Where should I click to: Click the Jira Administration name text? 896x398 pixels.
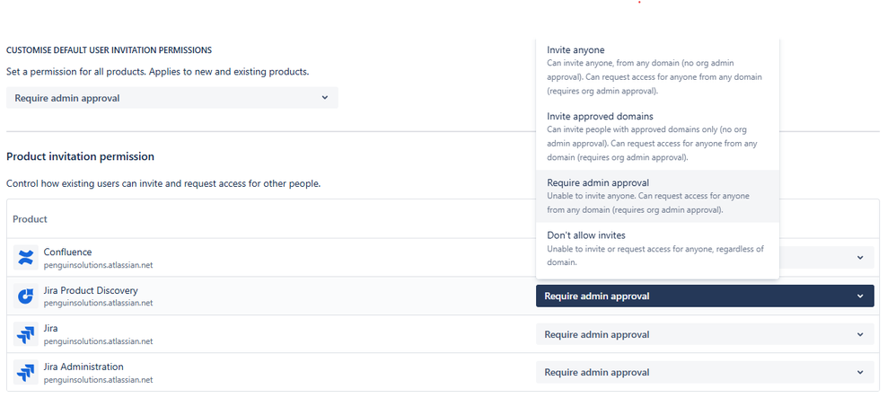click(x=83, y=367)
